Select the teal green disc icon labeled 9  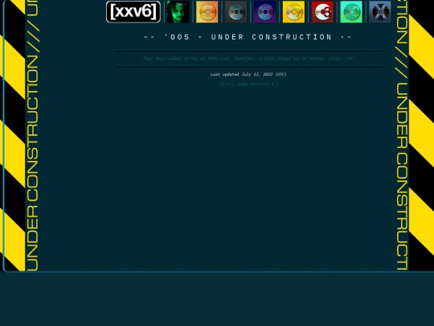[x=351, y=11]
